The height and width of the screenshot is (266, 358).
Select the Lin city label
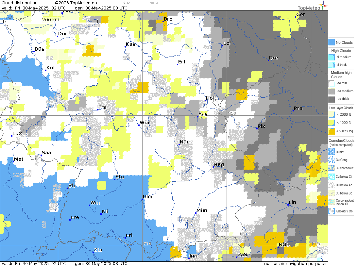click(293, 202)
